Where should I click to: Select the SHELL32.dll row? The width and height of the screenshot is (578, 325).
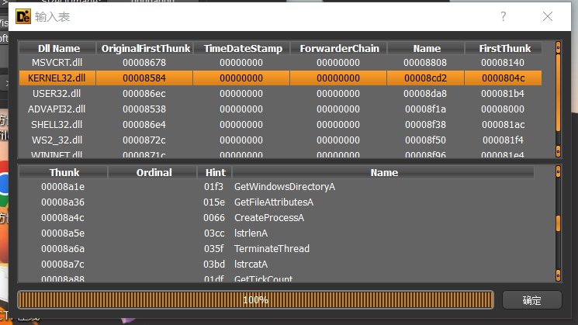[281, 125]
